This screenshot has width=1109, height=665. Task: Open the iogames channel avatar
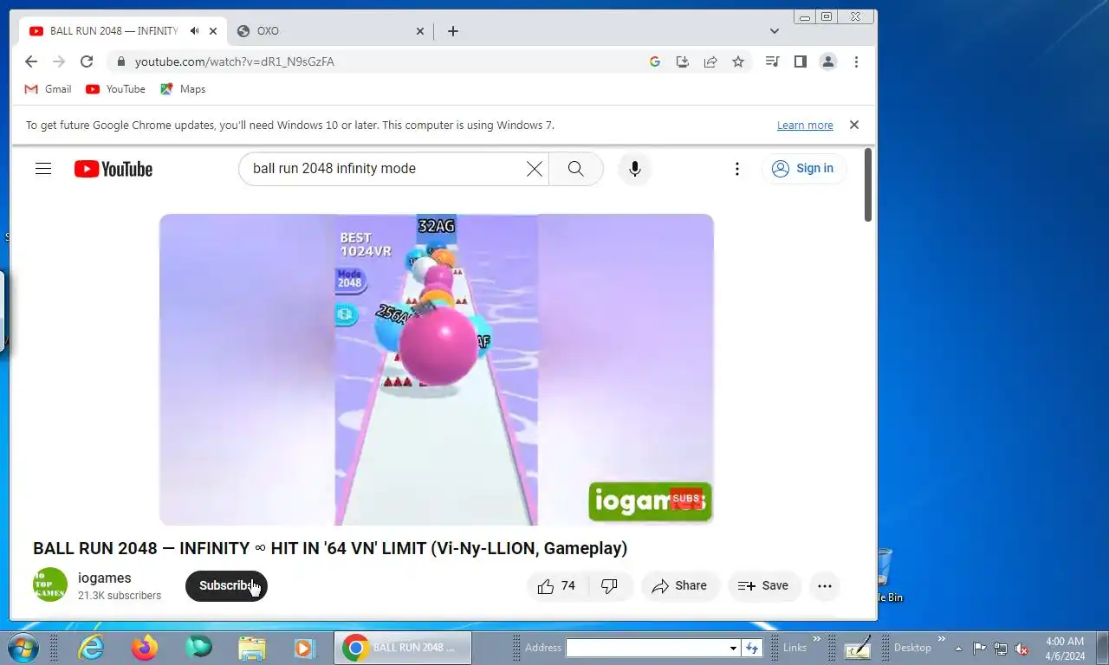pyautogui.click(x=50, y=585)
